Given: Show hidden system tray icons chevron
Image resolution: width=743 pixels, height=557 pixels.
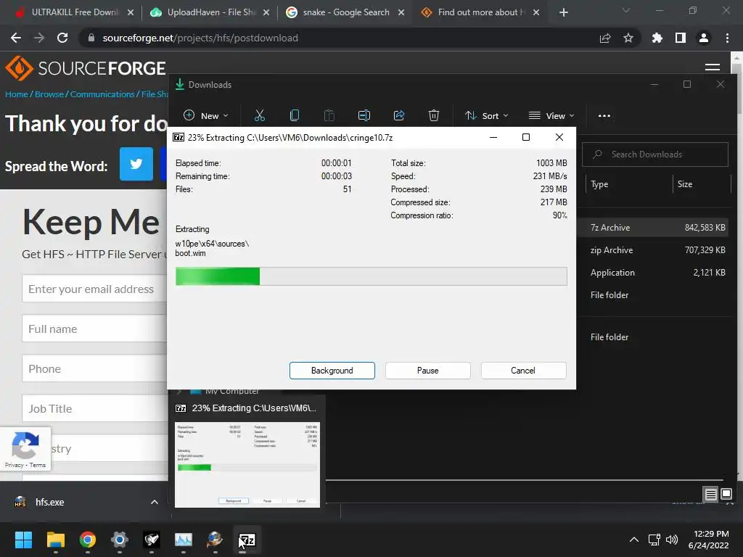Looking at the screenshot, I should [633, 540].
